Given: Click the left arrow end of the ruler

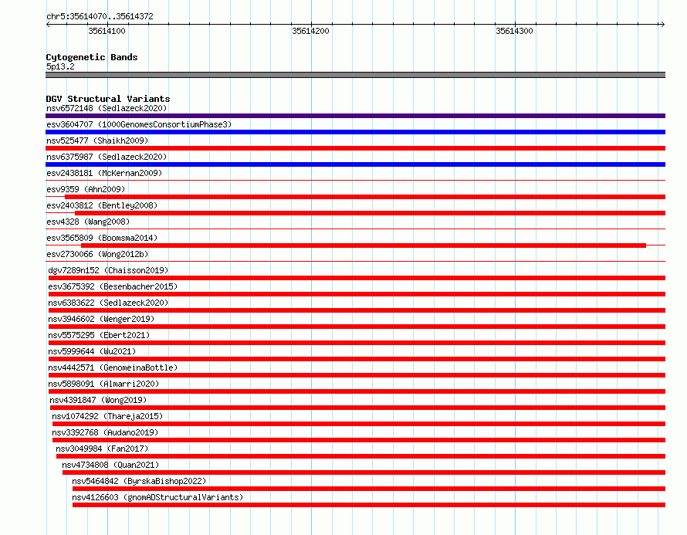Looking at the screenshot, I should tap(48, 24).
